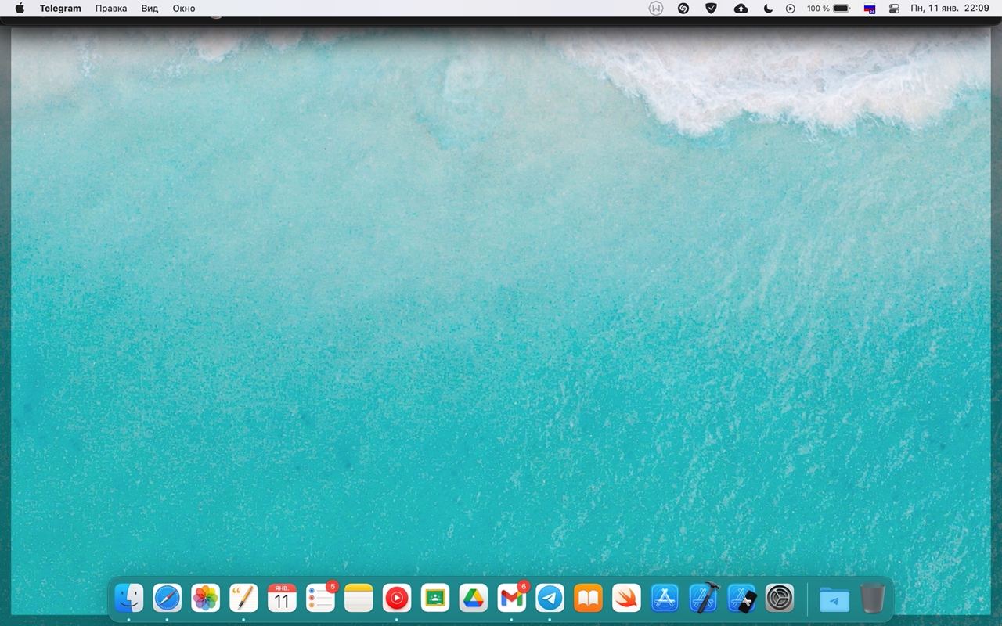
Task: Open the Окно menu
Action: 184,9
